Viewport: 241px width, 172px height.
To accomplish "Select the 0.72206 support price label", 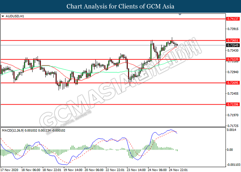I will (x=233, y=105).
